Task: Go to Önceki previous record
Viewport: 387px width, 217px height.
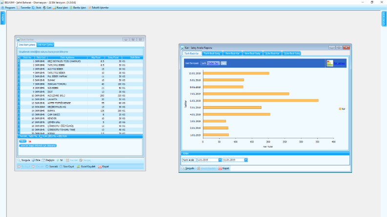Action: [x=38, y=166]
